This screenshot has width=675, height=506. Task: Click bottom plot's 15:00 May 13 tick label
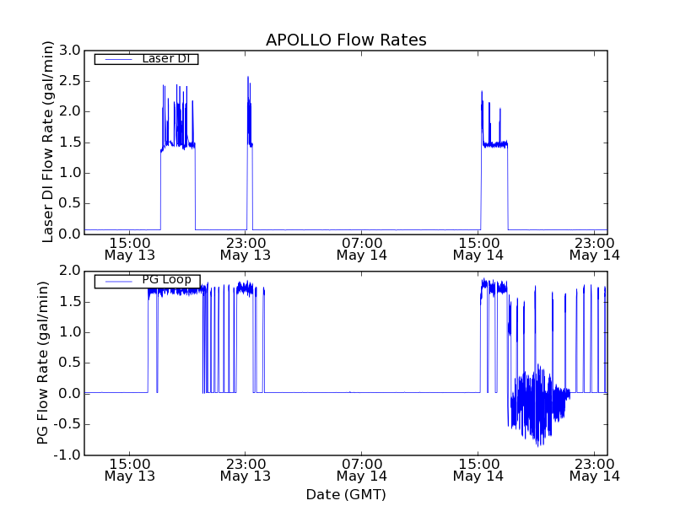129,470
